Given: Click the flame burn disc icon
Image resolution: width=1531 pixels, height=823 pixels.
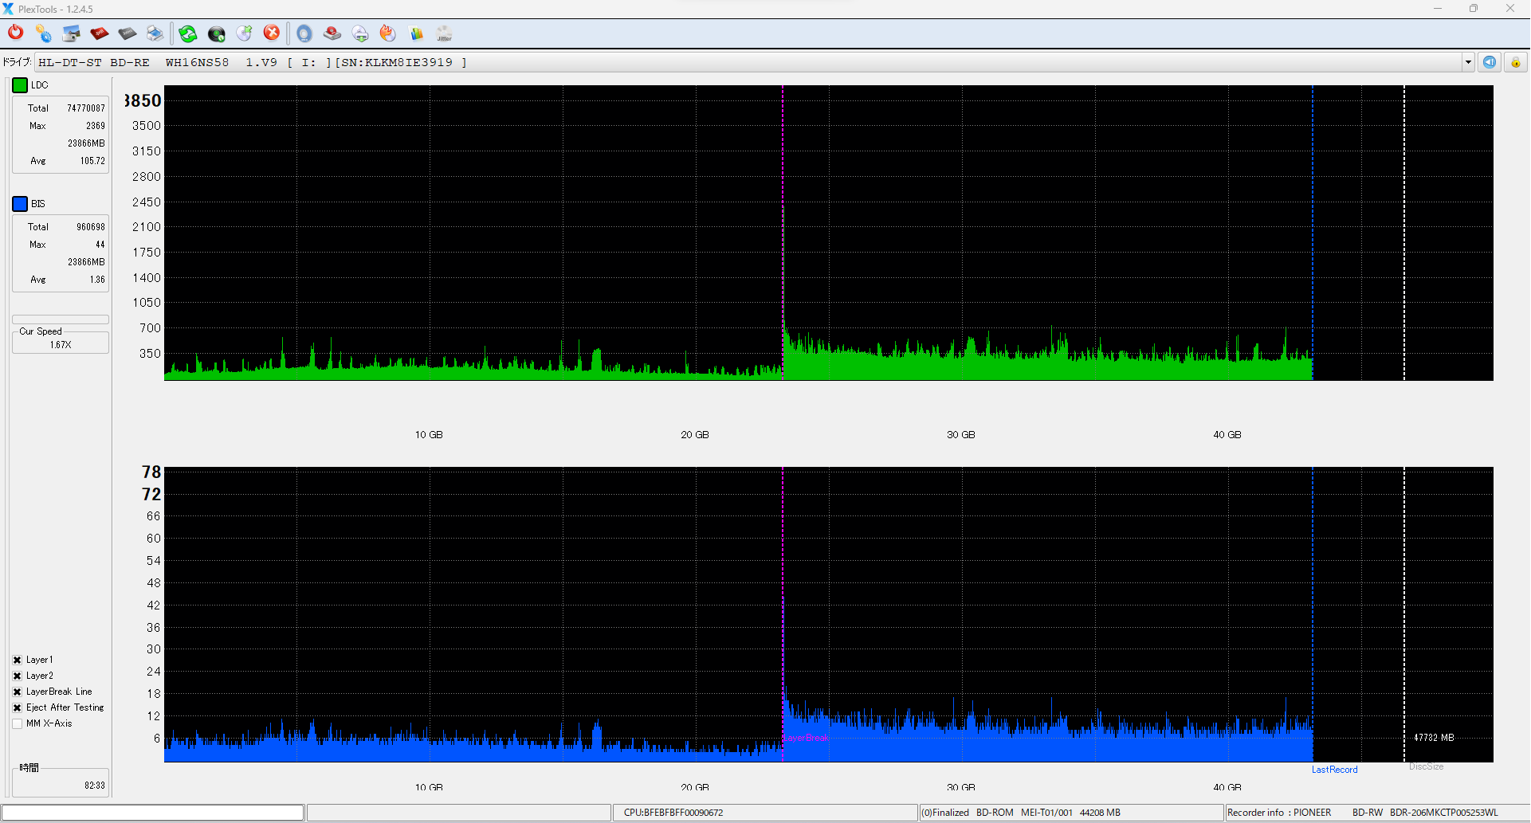Looking at the screenshot, I should tap(388, 33).
